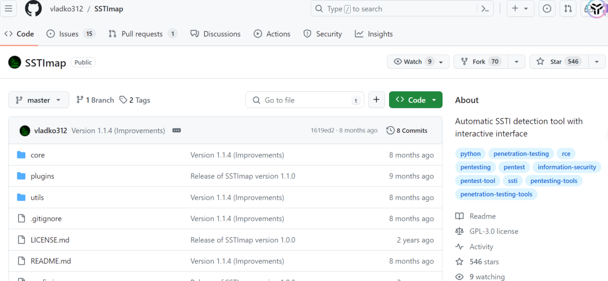Open the Readme book icon link

click(x=459, y=216)
